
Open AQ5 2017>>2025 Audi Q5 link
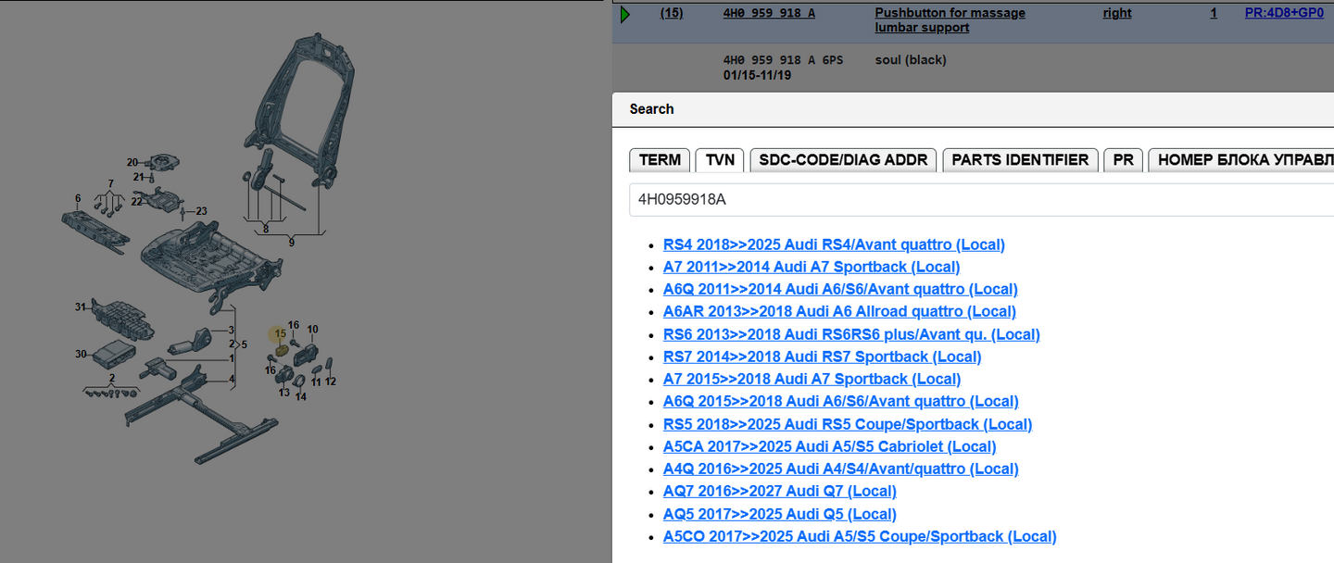pos(779,514)
